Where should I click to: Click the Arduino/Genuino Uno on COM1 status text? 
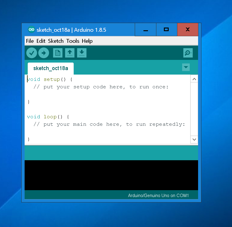pyautogui.click(x=158, y=196)
